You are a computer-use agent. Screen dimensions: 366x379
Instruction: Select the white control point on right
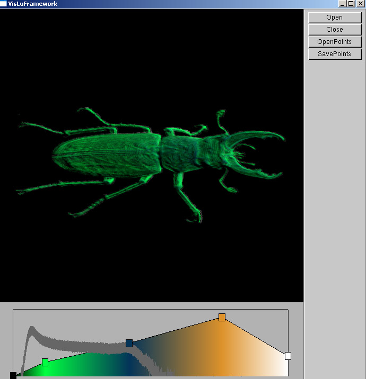pyautogui.click(x=288, y=356)
